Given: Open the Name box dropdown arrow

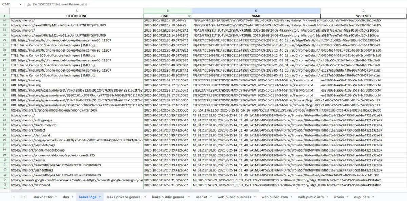Looking at the screenshot, I should pyautogui.click(x=21, y=5).
